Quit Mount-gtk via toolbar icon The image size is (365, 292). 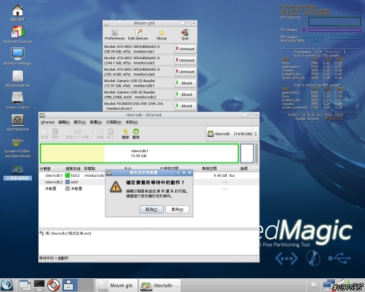[x=185, y=35]
